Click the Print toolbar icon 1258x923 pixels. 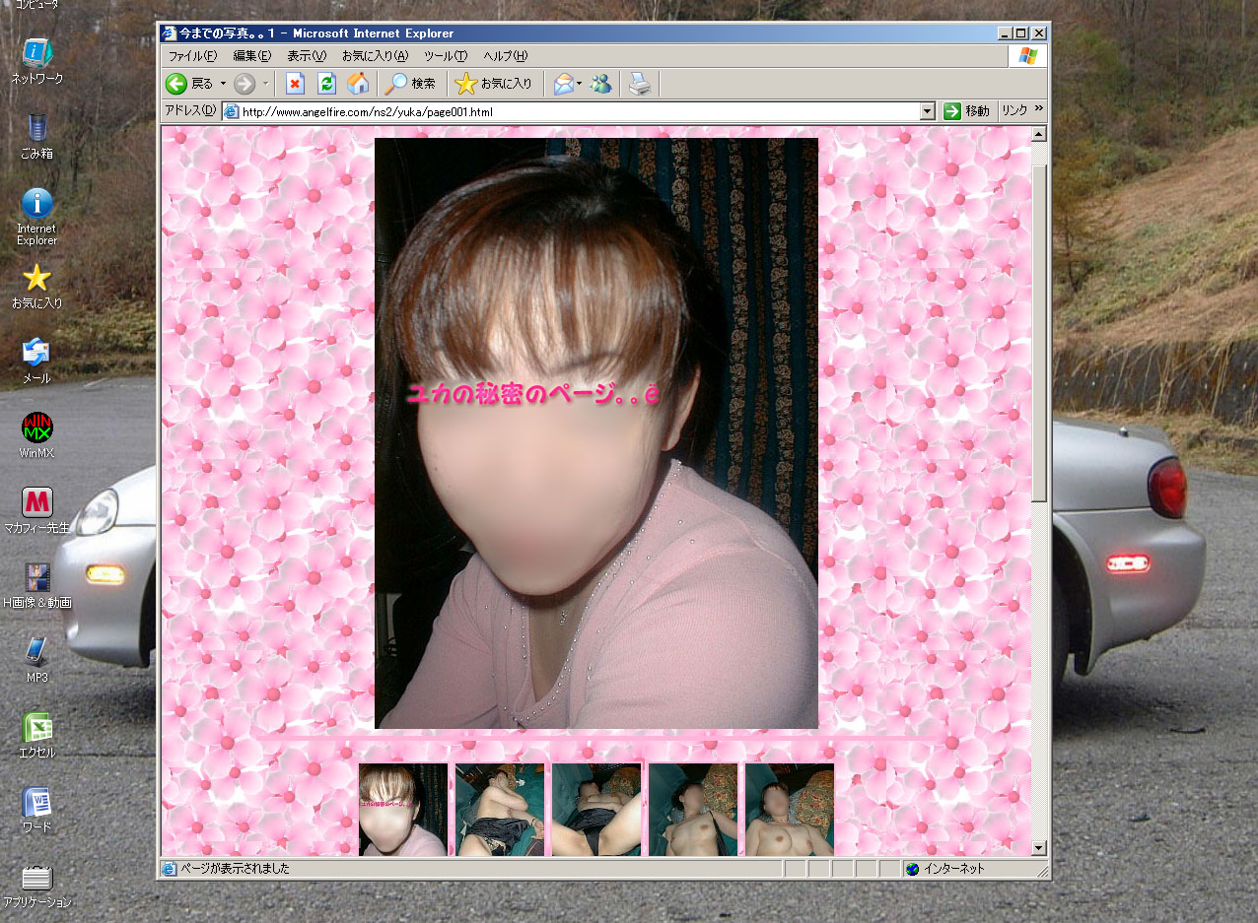641,84
